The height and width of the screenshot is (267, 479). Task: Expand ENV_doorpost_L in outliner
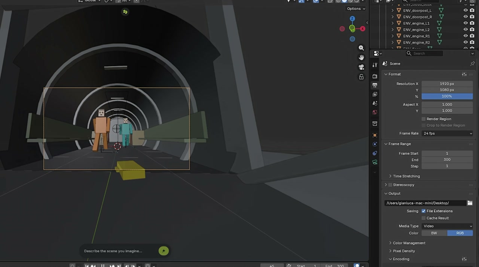pyautogui.click(x=393, y=10)
